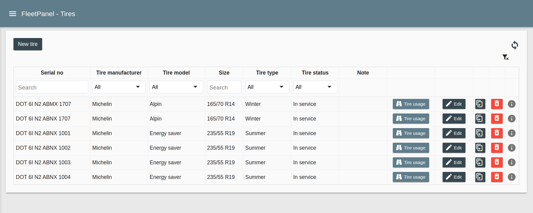Delete tire DOT 6I N2 ABMX 1707

(x=497, y=104)
